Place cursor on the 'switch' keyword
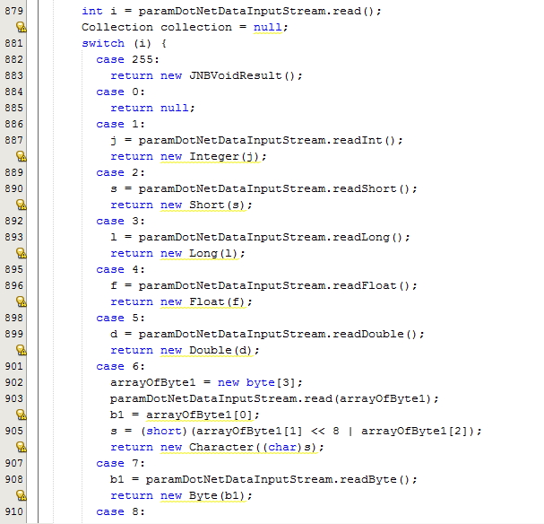544x524 pixels. [103, 43]
